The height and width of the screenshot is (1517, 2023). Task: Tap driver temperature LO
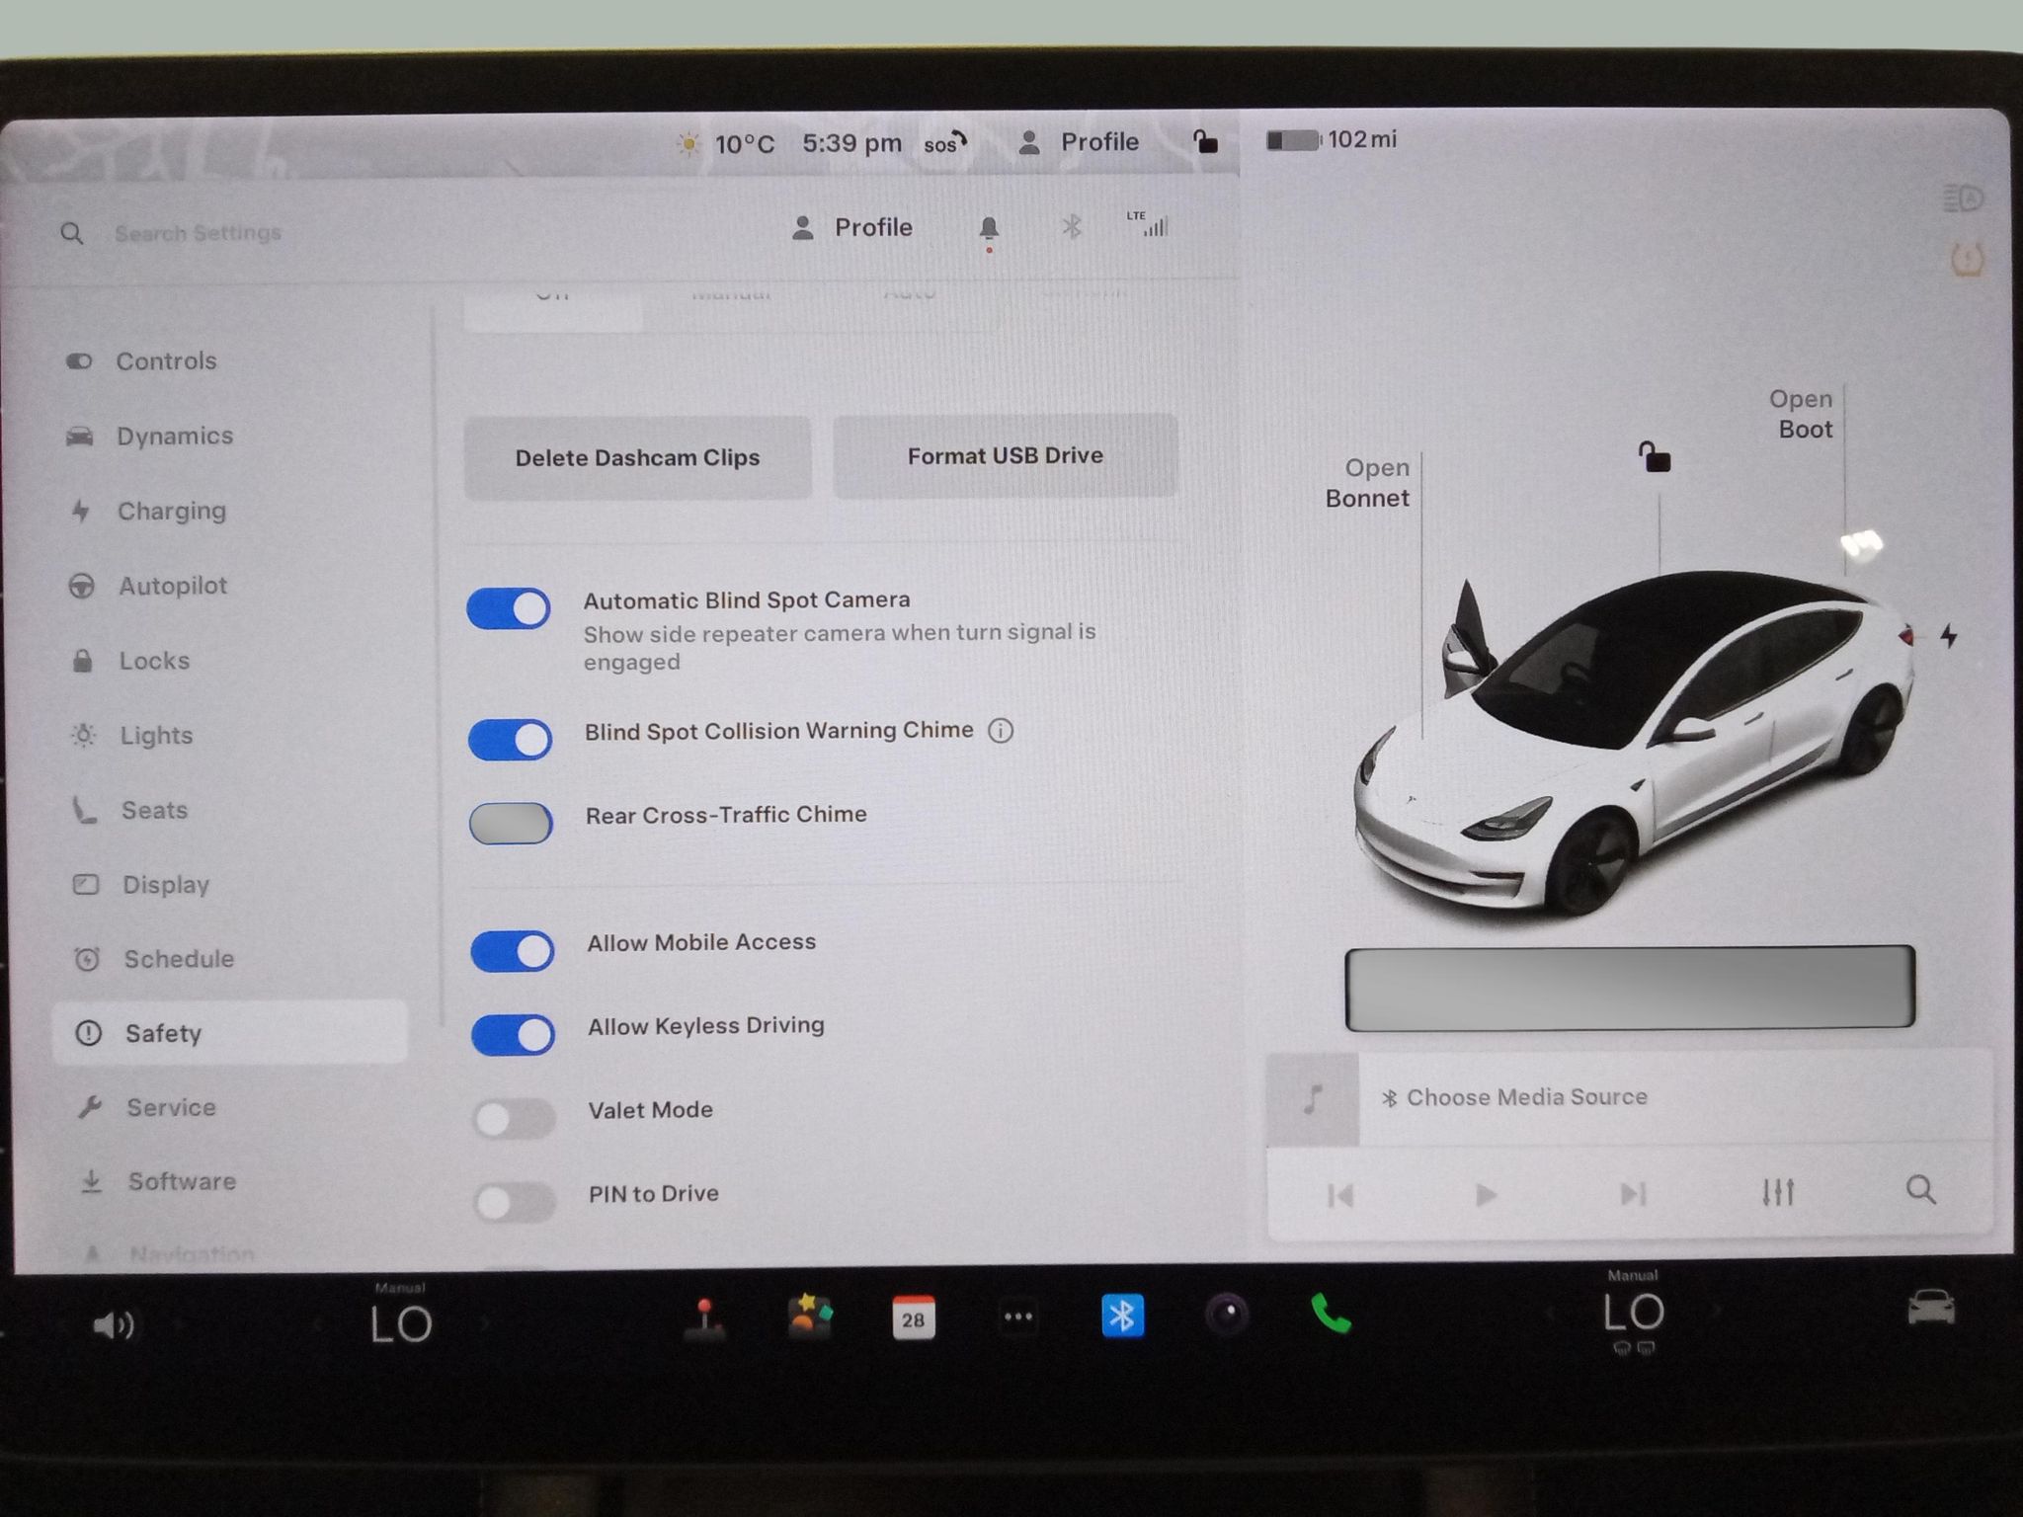(401, 1323)
